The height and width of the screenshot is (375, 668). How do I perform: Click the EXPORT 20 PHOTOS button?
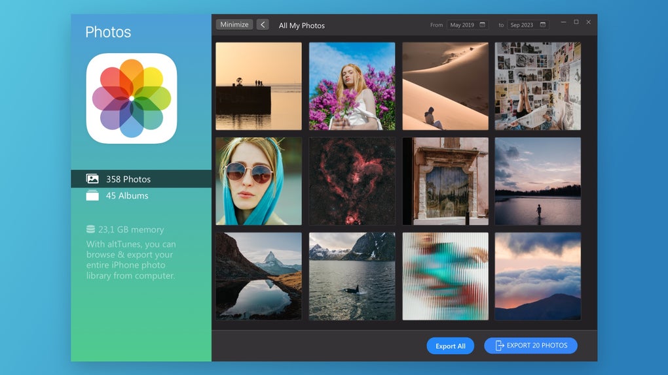pyautogui.click(x=531, y=346)
